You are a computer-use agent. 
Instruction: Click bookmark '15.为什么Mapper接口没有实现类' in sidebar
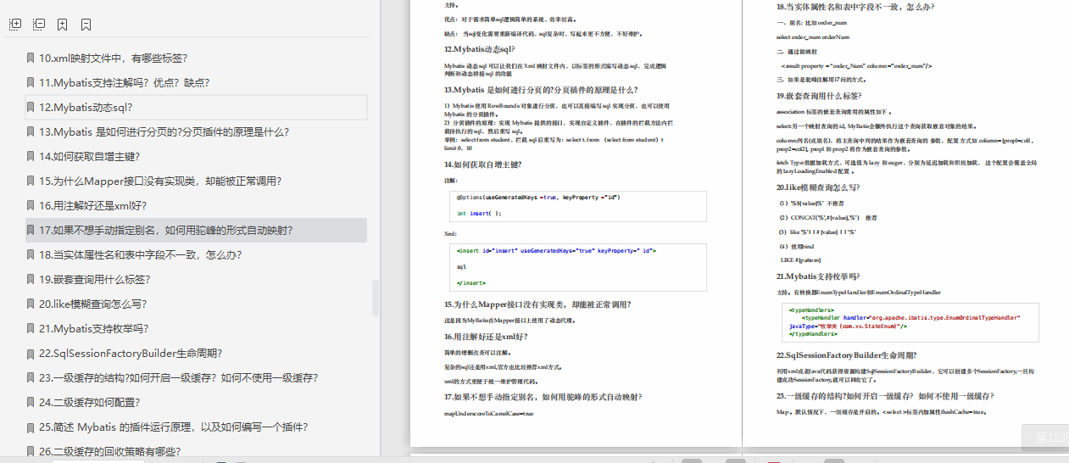click(160, 181)
